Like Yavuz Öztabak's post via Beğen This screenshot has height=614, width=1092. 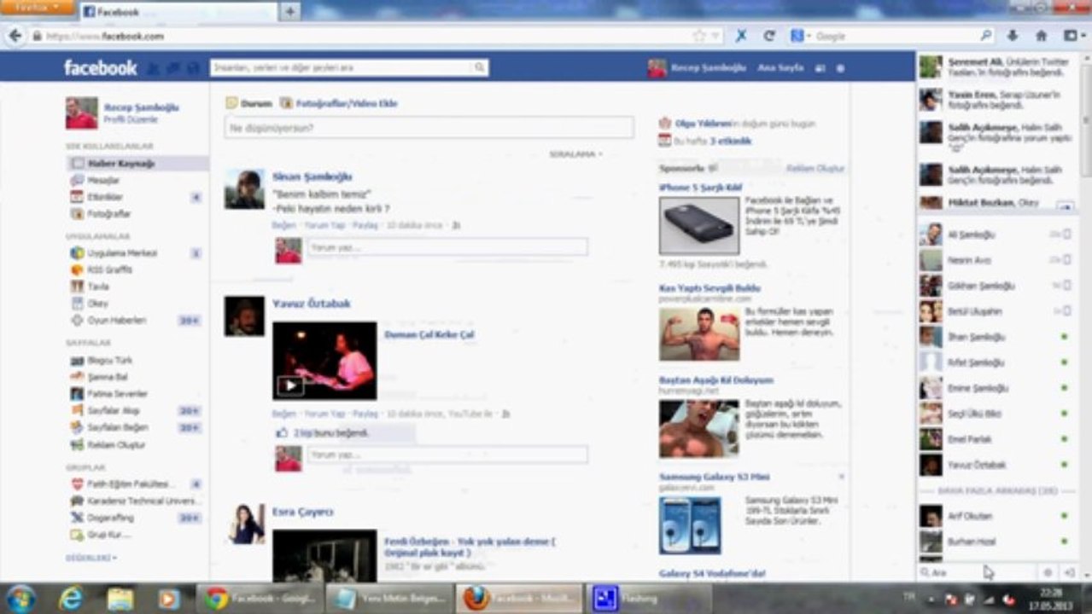pos(283,414)
